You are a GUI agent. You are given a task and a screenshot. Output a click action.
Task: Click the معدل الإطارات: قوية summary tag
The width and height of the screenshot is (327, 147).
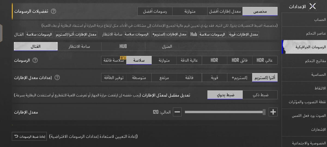243,35
